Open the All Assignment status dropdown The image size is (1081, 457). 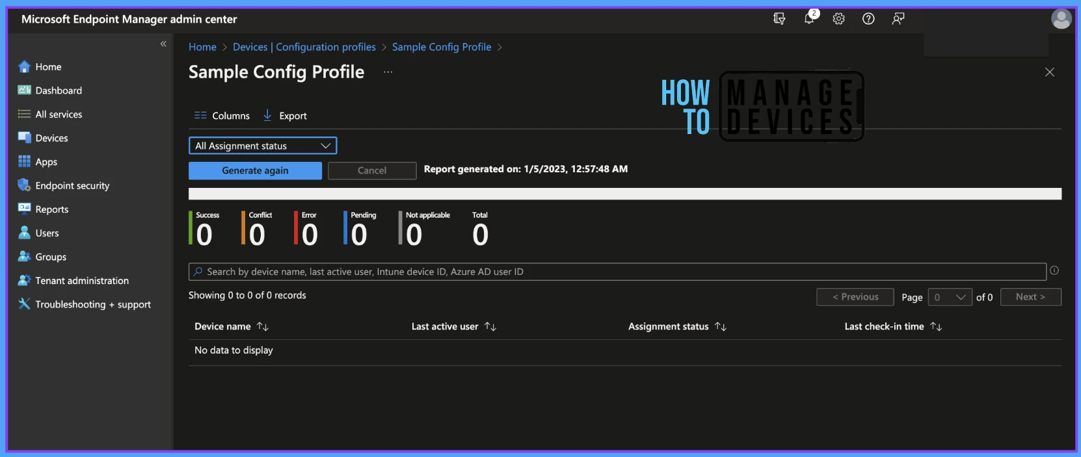[x=263, y=146]
